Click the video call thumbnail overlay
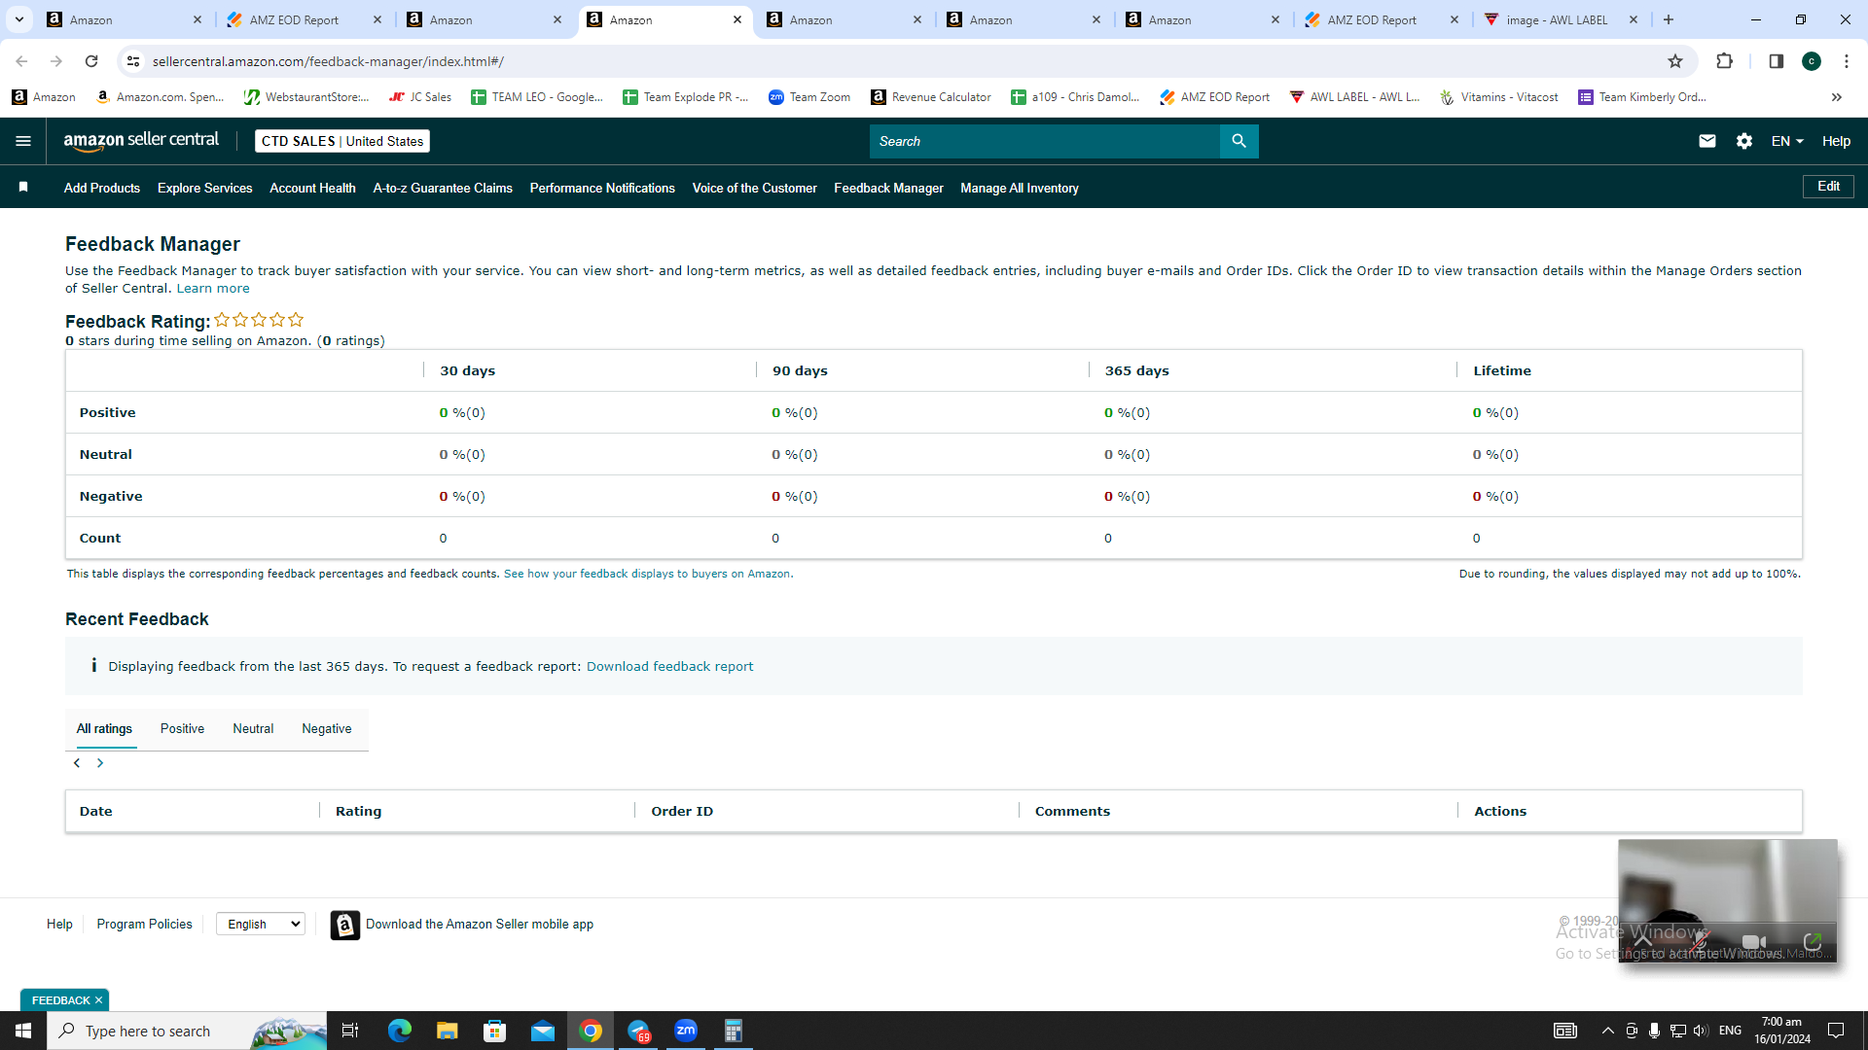 click(x=1728, y=901)
